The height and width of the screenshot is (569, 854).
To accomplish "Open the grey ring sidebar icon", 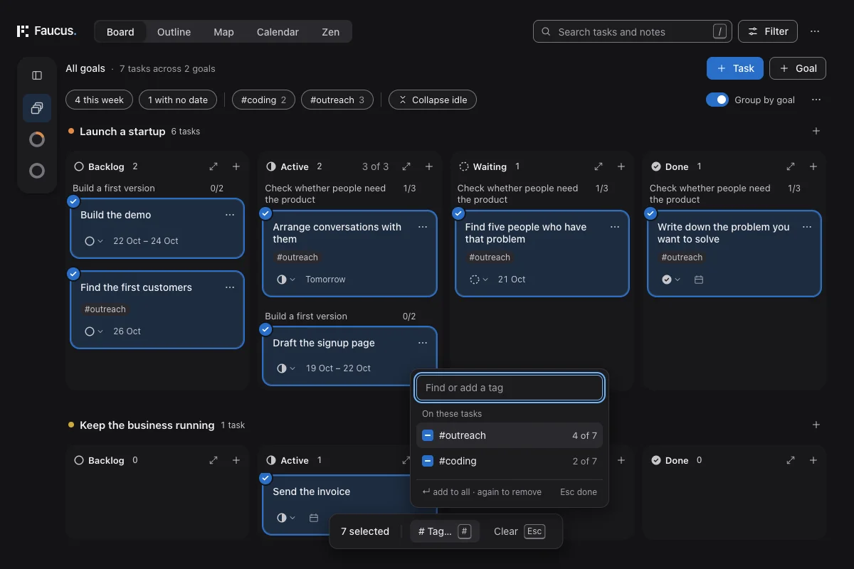I will tap(37, 171).
